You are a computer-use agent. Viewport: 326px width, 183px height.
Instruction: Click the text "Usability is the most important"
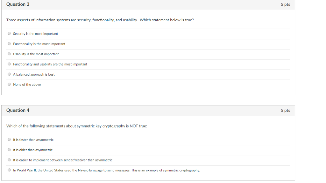tap(36, 54)
